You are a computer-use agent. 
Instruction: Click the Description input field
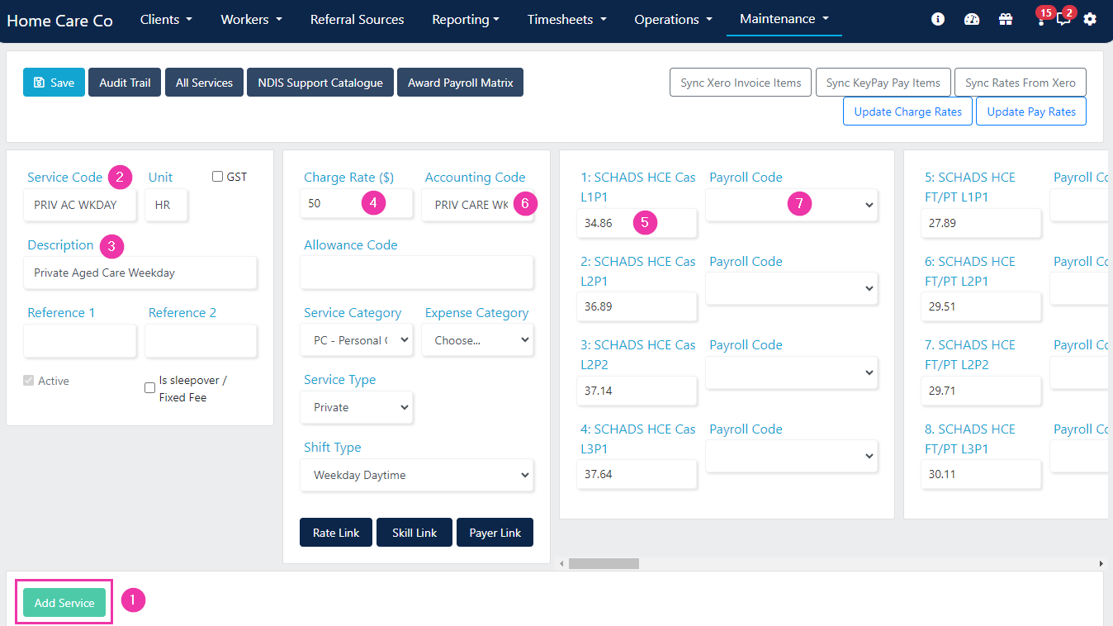[x=140, y=273]
